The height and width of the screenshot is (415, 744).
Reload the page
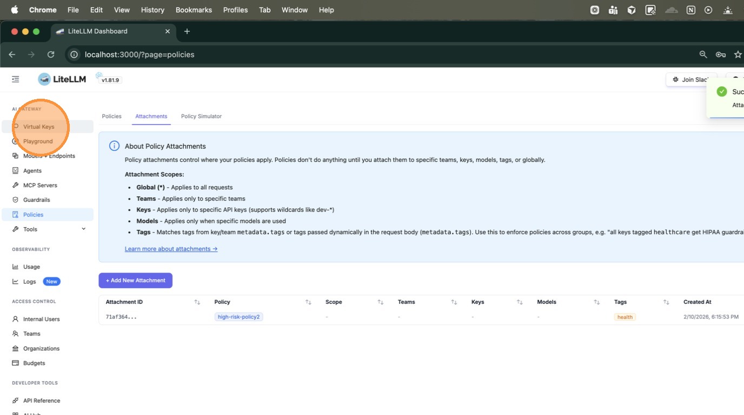click(x=51, y=55)
